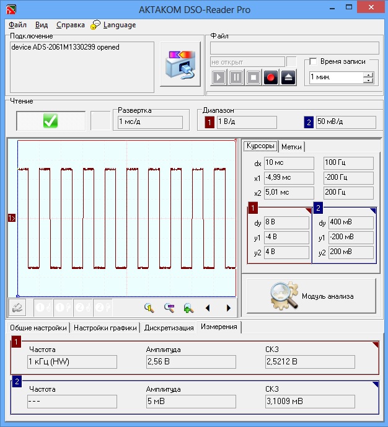The image size is (388, 427).
Task: Open the Файл menu
Action: pos(17,25)
